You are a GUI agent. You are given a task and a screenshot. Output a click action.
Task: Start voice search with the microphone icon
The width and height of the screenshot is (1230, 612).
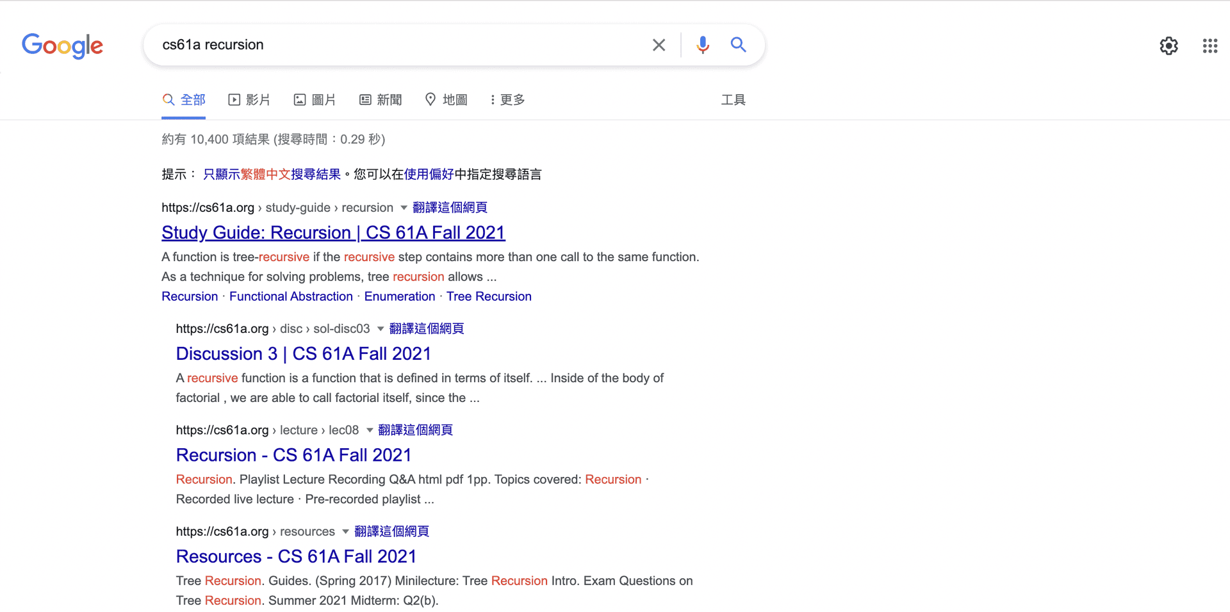tap(703, 45)
